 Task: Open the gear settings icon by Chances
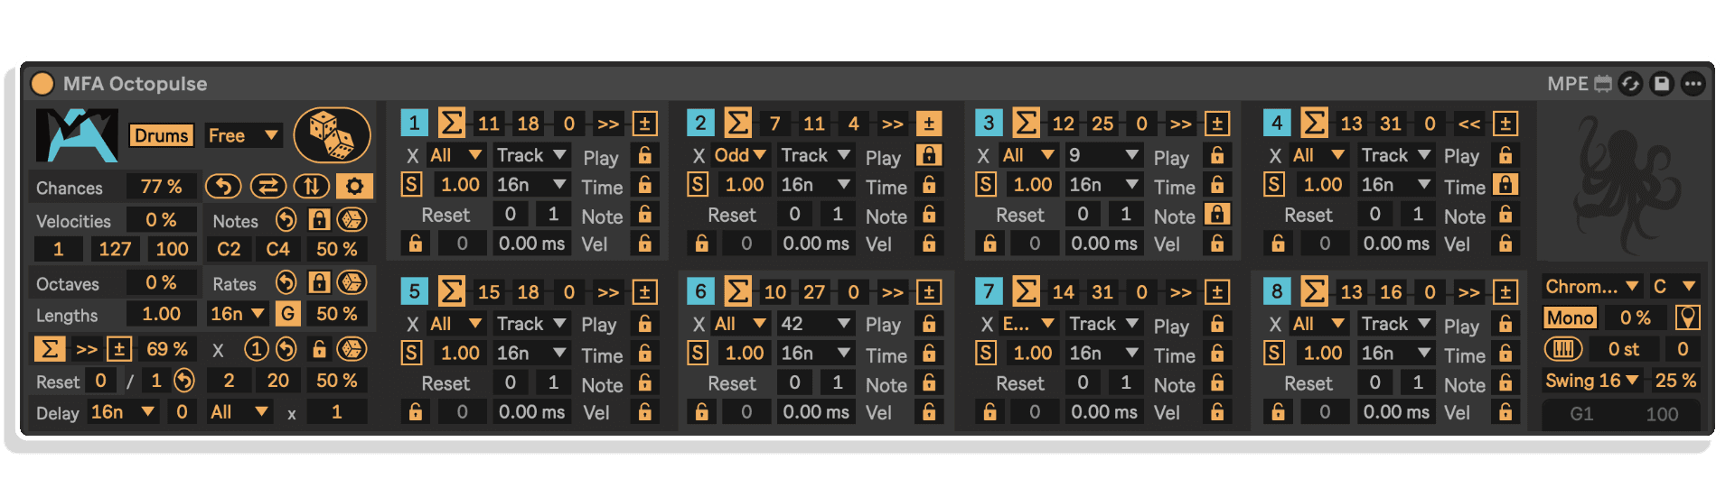coord(354,187)
